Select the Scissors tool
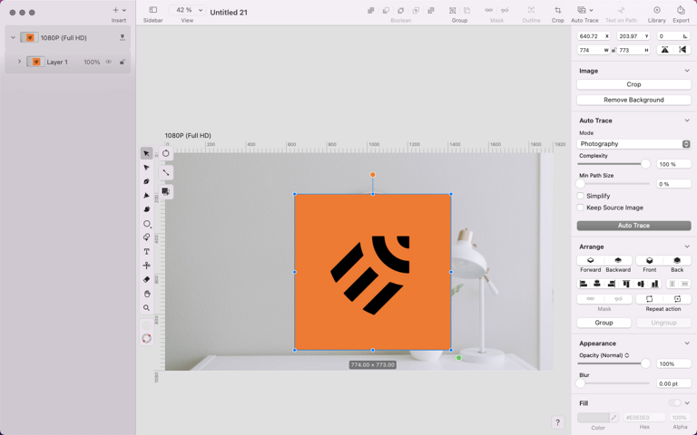This screenshot has height=435, width=697. [x=146, y=266]
